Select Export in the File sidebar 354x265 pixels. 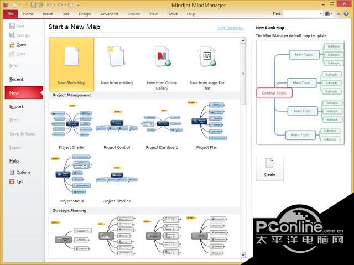tap(16, 147)
